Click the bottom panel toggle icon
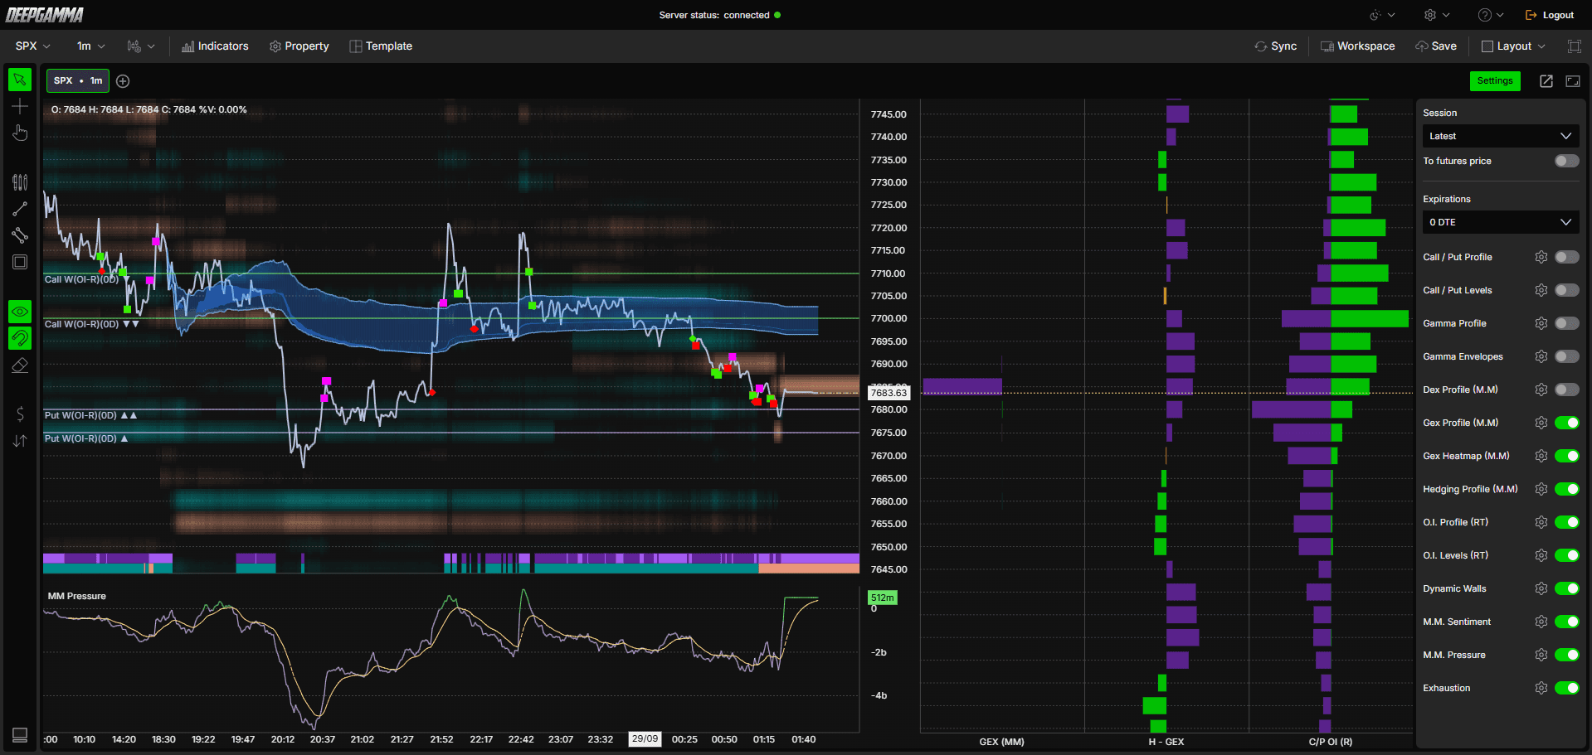 pos(20,735)
